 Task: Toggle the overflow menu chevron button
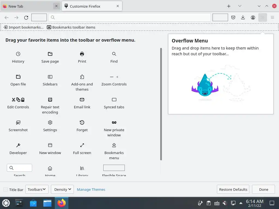[x=262, y=17]
